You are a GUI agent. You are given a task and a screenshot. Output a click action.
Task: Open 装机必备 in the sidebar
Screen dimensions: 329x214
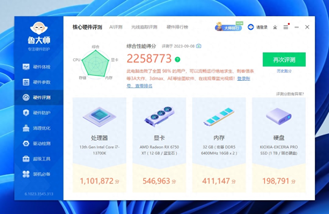pos(39,174)
